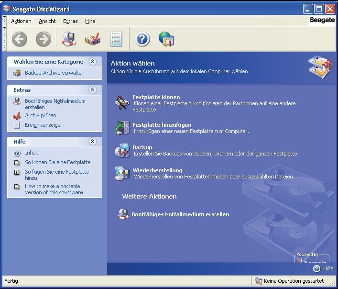338x289 pixels.
Task: Click the Hilfe link at bottom right
Action: click(x=328, y=268)
